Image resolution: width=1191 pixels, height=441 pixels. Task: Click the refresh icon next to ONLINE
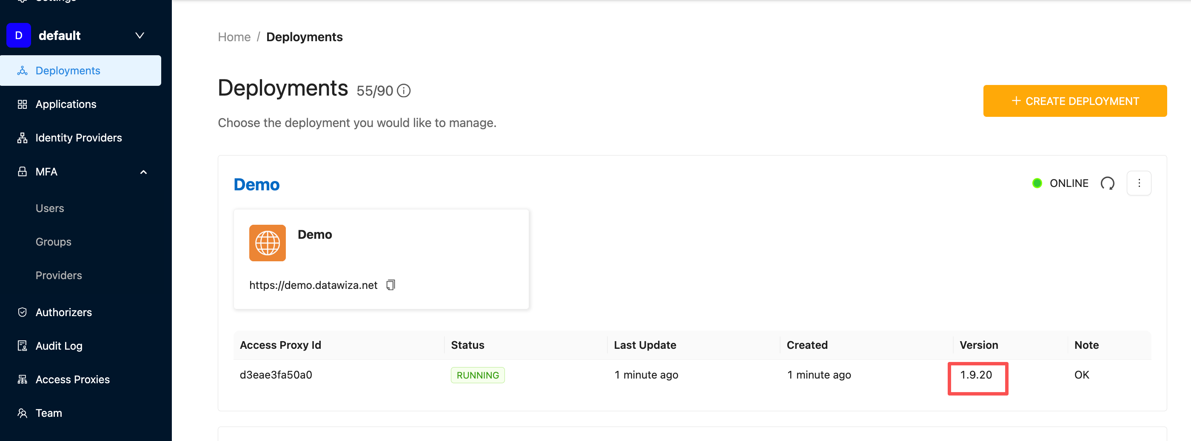[x=1107, y=184]
